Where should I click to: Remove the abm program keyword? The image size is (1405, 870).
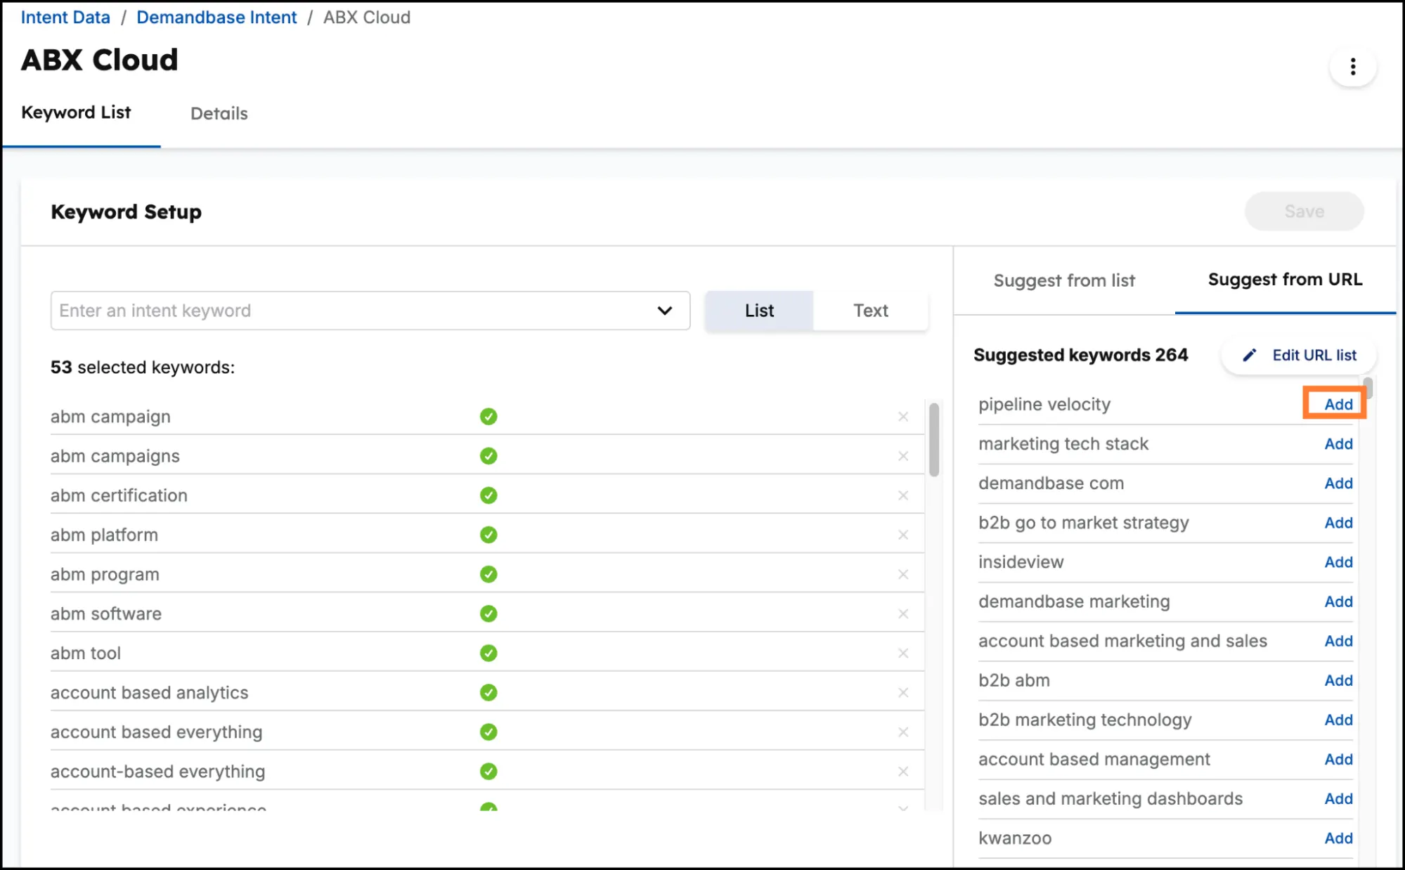903,574
